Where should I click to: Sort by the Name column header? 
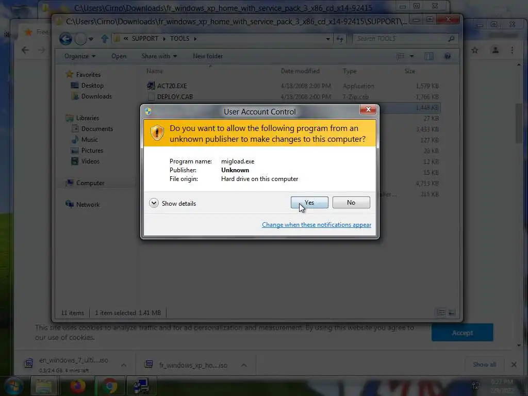pyautogui.click(x=155, y=71)
